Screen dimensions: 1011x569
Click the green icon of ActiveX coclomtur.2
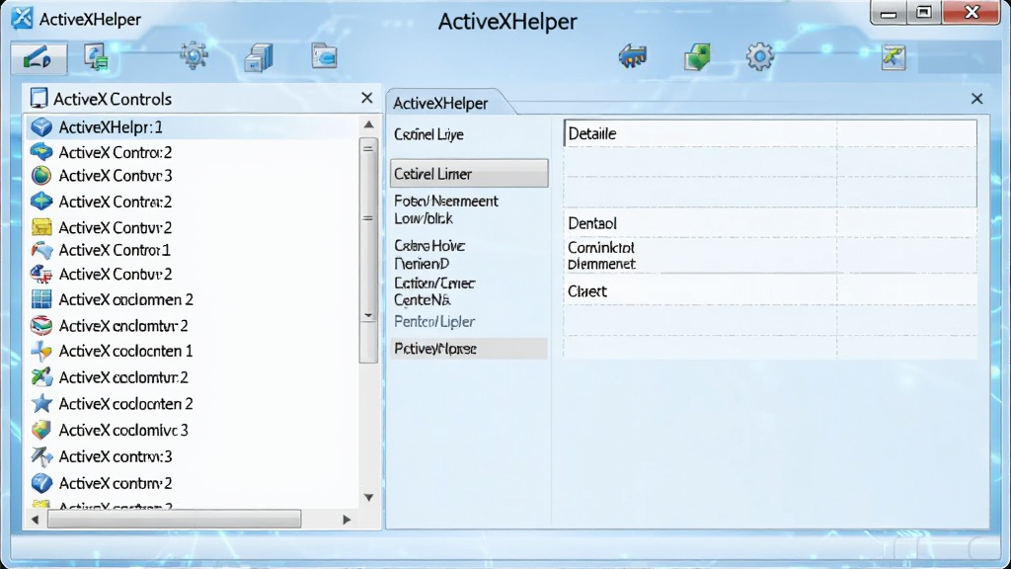41,376
